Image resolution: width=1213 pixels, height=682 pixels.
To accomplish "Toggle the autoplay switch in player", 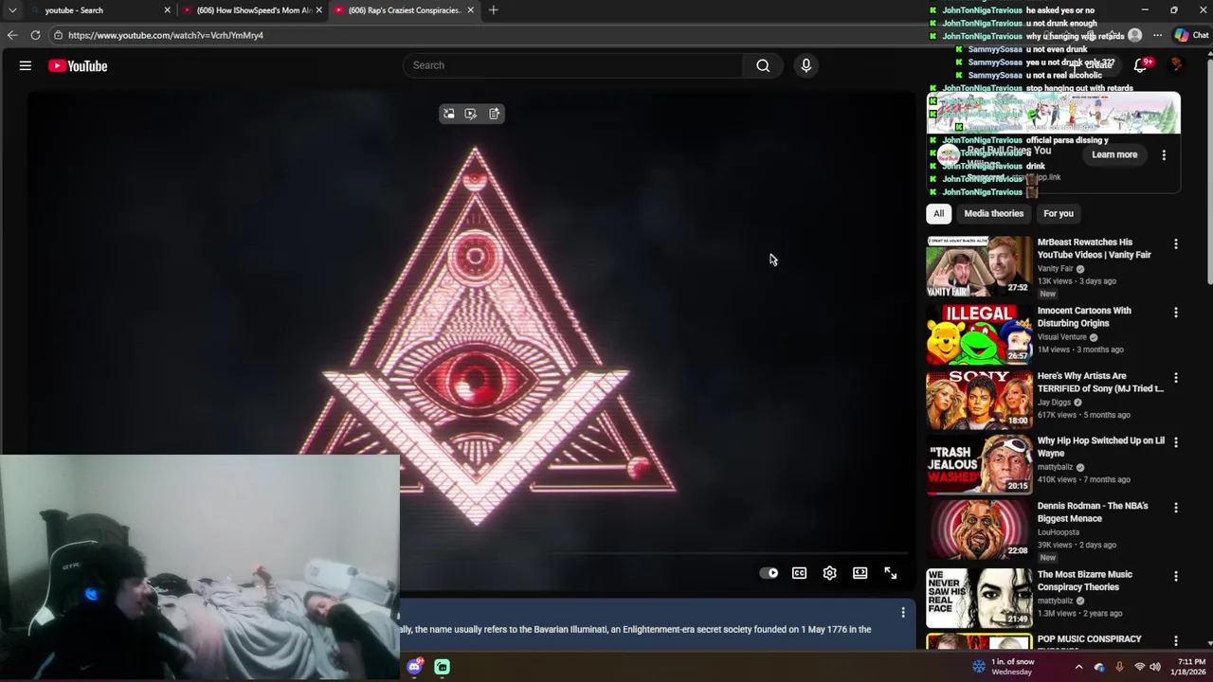I will point(769,573).
